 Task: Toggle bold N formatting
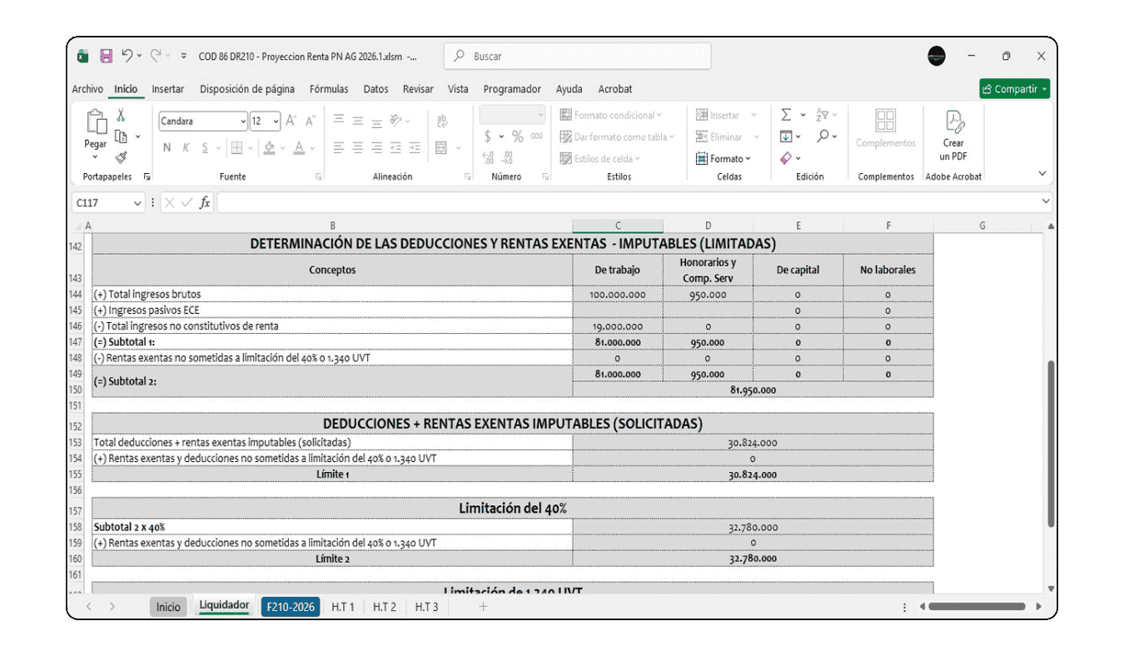167,148
